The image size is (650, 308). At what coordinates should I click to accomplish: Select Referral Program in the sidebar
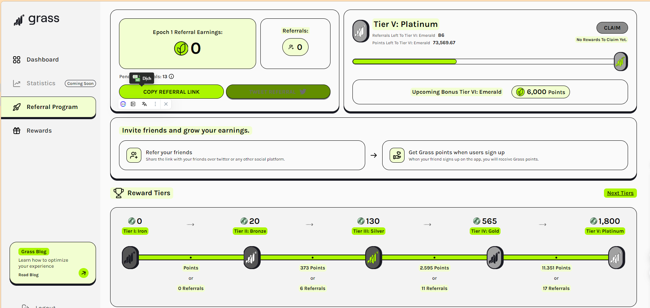[49, 107]
